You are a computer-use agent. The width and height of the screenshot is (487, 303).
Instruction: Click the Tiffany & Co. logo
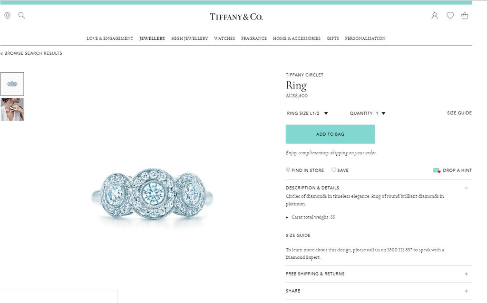point(236,17)
